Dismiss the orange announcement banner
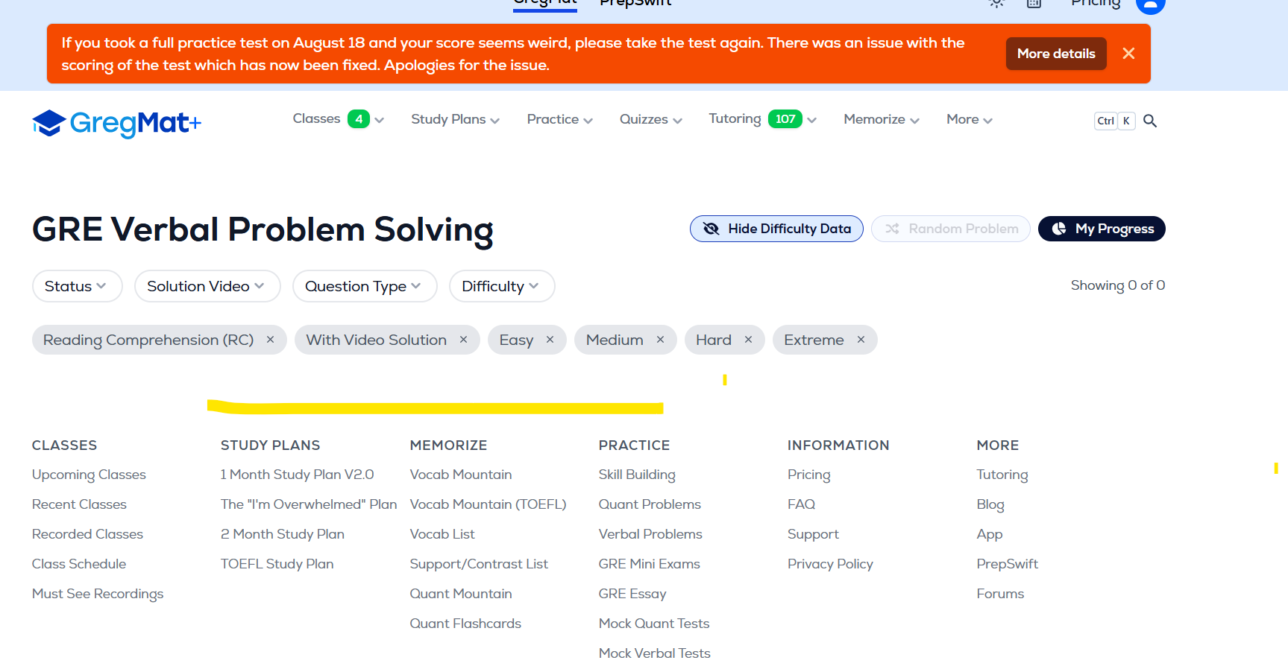The image size is (1288, 669). pos(1128,54)
